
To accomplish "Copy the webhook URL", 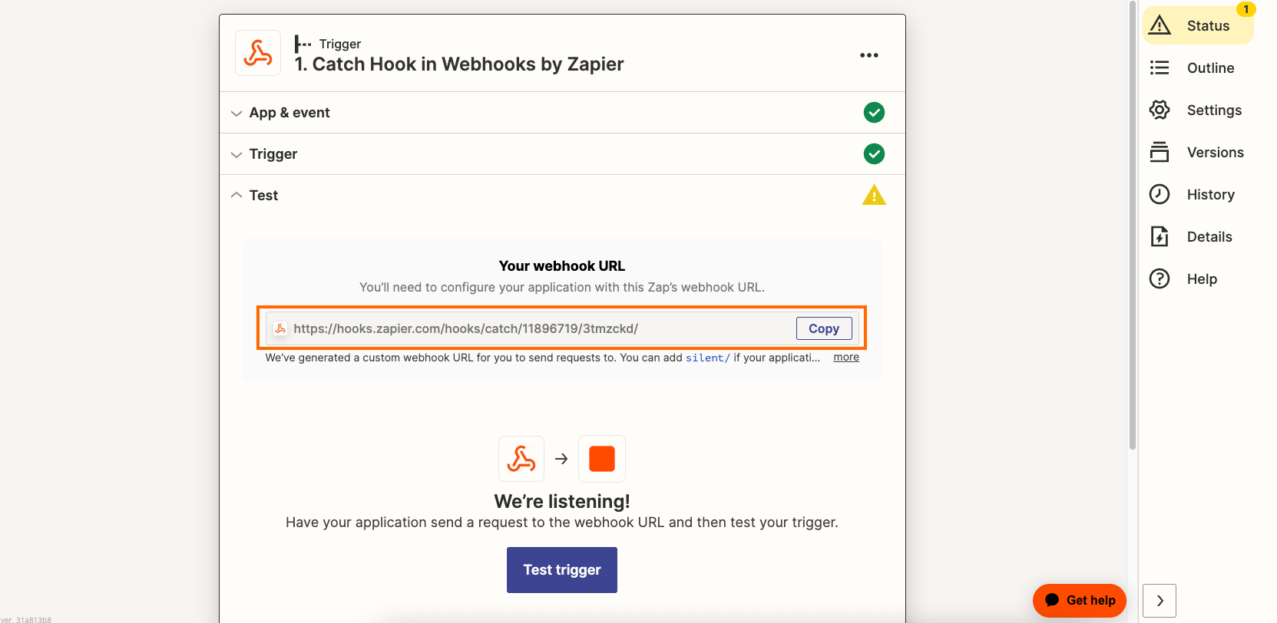I will pos(824,328).
